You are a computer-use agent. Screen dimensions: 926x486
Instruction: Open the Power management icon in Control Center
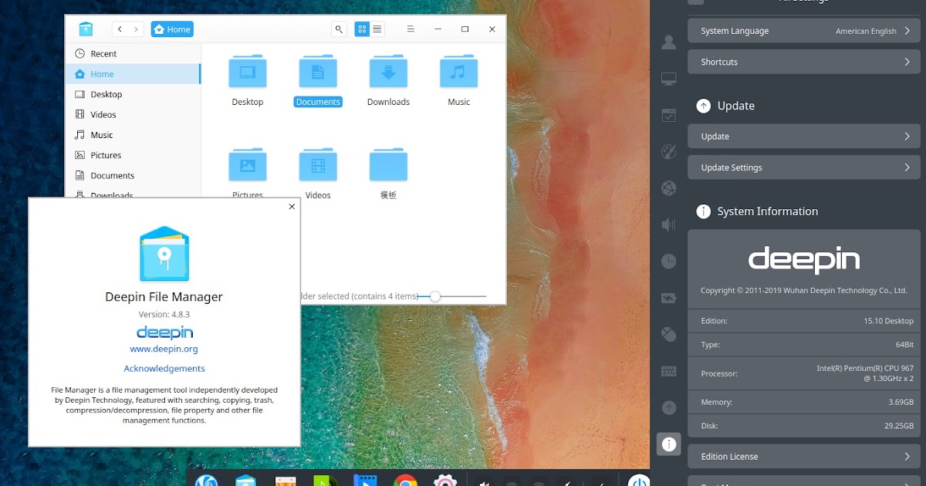[668, 298]
